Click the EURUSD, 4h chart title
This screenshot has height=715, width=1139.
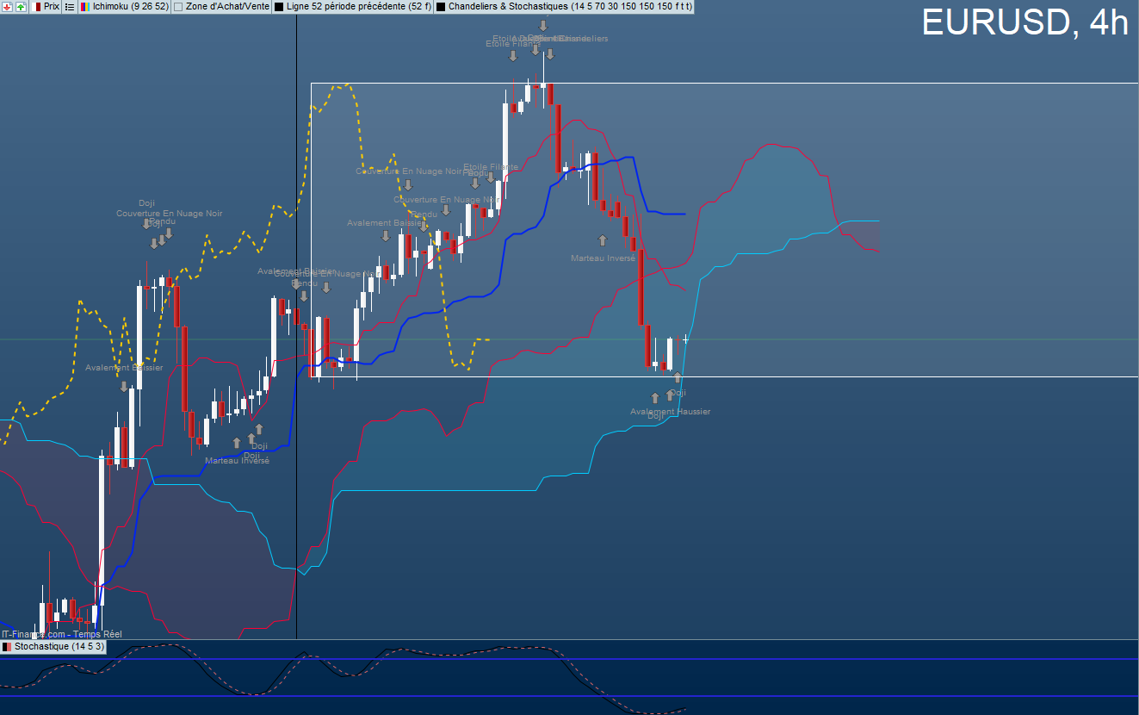pyautogui.click(x=1024, y=23)
